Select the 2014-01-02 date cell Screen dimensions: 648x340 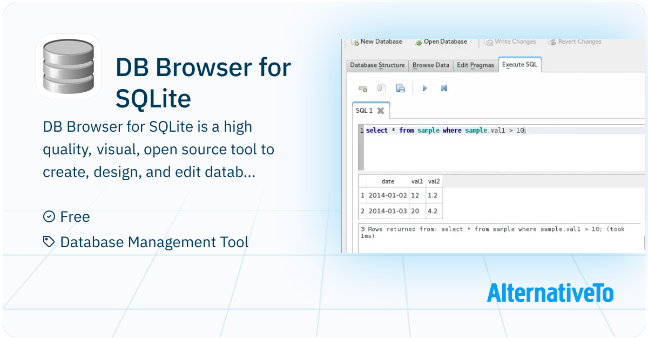(x=388, y=195)
